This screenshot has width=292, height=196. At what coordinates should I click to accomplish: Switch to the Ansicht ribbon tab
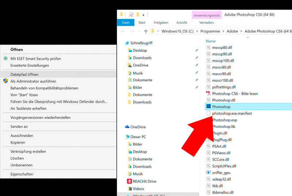coord(182,23)
